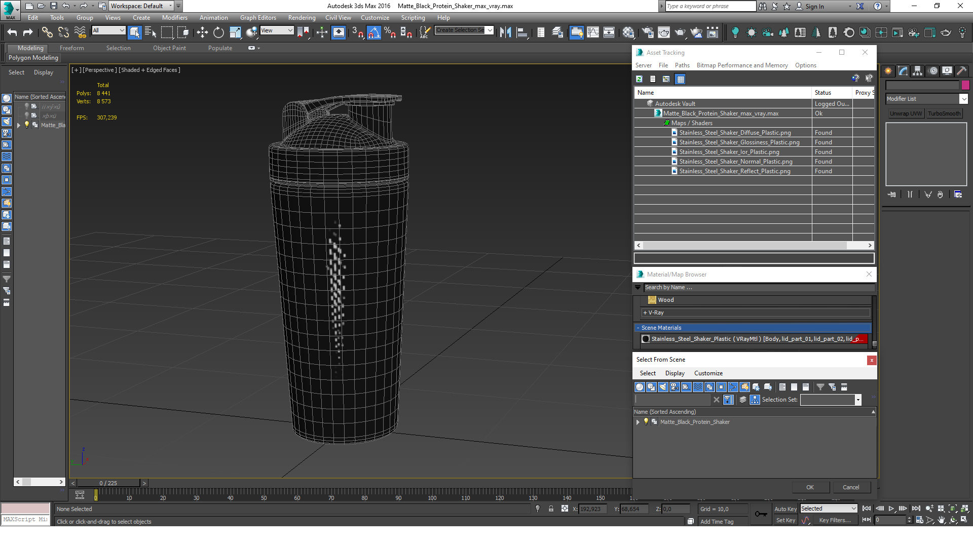Toggle Display Cameras filter in Select From Scene
973x547 pixels.
pyautogui.click(x=675, y=387)
